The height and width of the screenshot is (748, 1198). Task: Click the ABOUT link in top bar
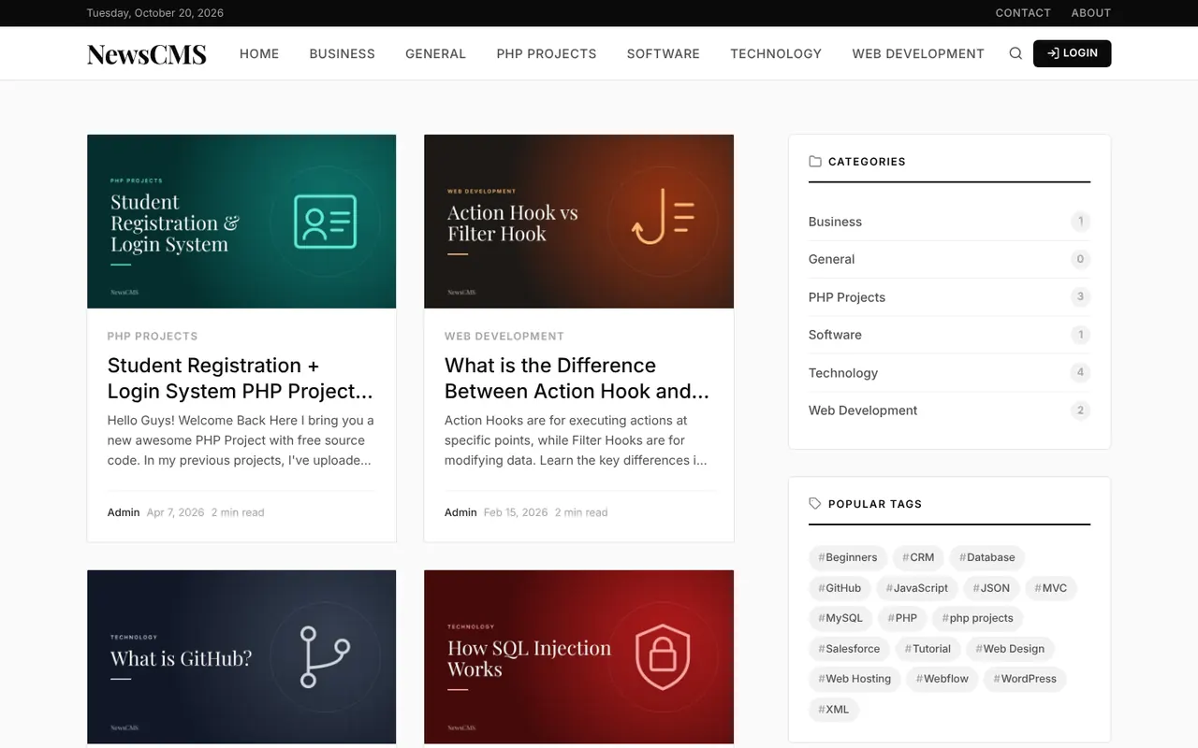pos(1091,13)
